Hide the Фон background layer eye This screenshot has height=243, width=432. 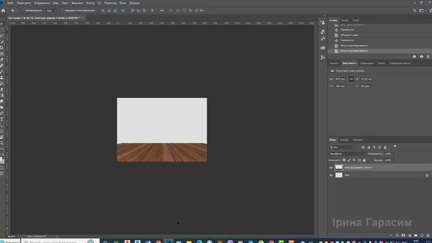(331, 175)
